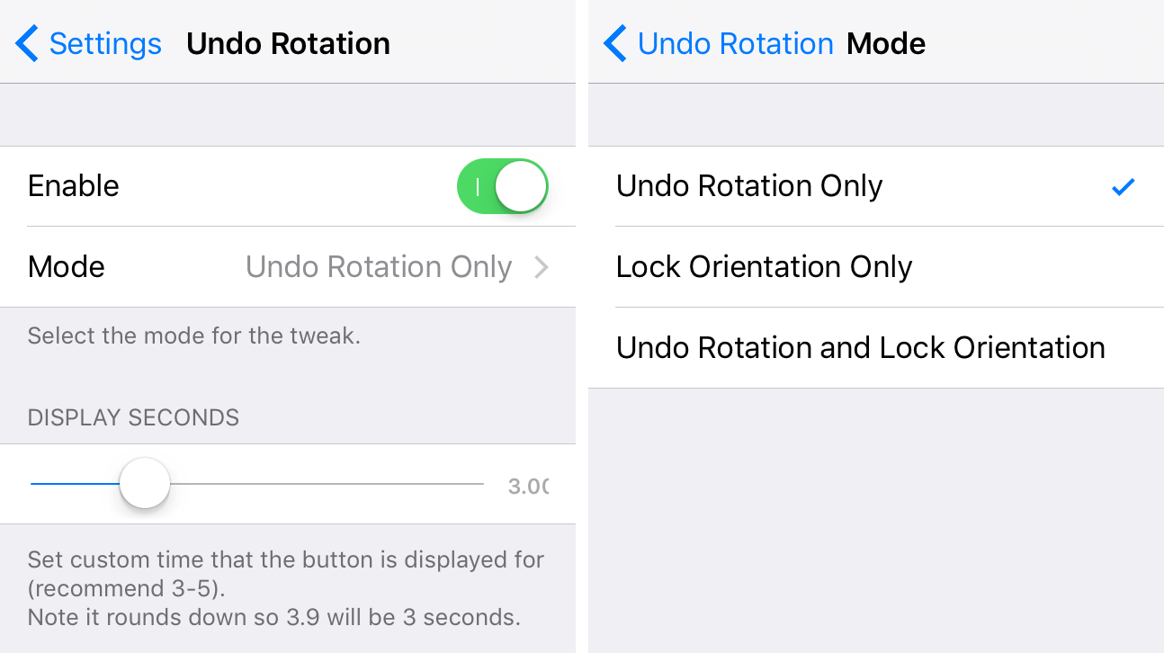Tap the chevron on the Mode row

click(x=542, y=266)
